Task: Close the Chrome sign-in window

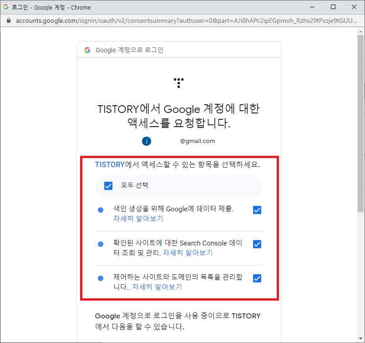Action: point(354,7)
